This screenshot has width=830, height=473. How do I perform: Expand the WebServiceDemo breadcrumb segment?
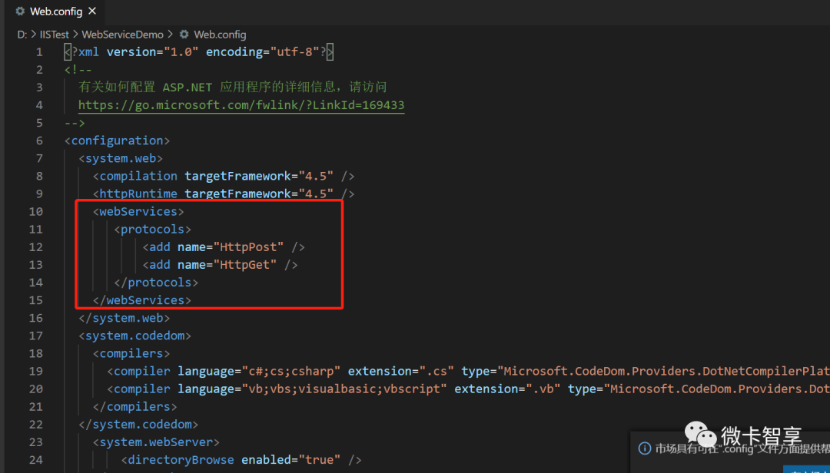122,35
